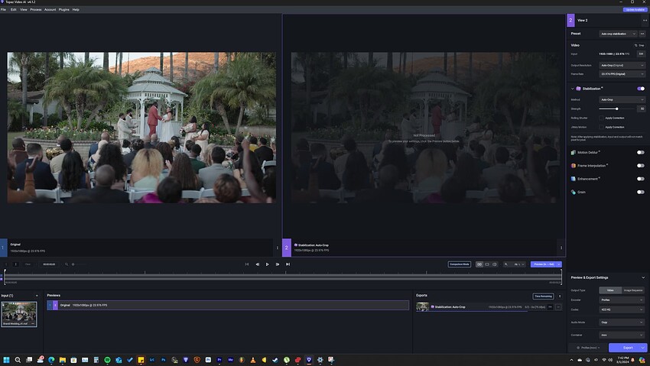Expand the Codec dropdown showing 422 HQ
Image resolution: width=650 pixels, height=366 pixels.
point(622,309)
